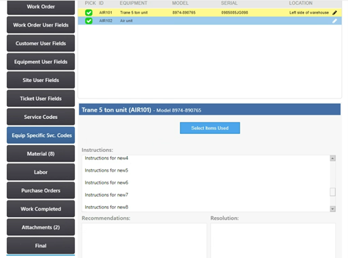Click the ID column header
The height and width of the screenshot is (258, 348).
101,3
